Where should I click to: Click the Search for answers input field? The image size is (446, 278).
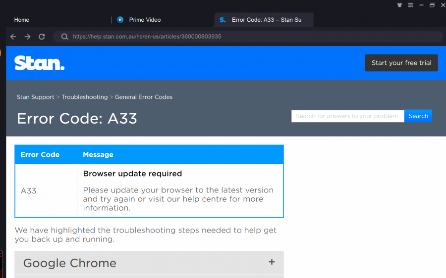click(x=347, y=116)
